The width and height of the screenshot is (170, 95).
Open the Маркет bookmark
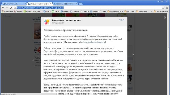65,11
